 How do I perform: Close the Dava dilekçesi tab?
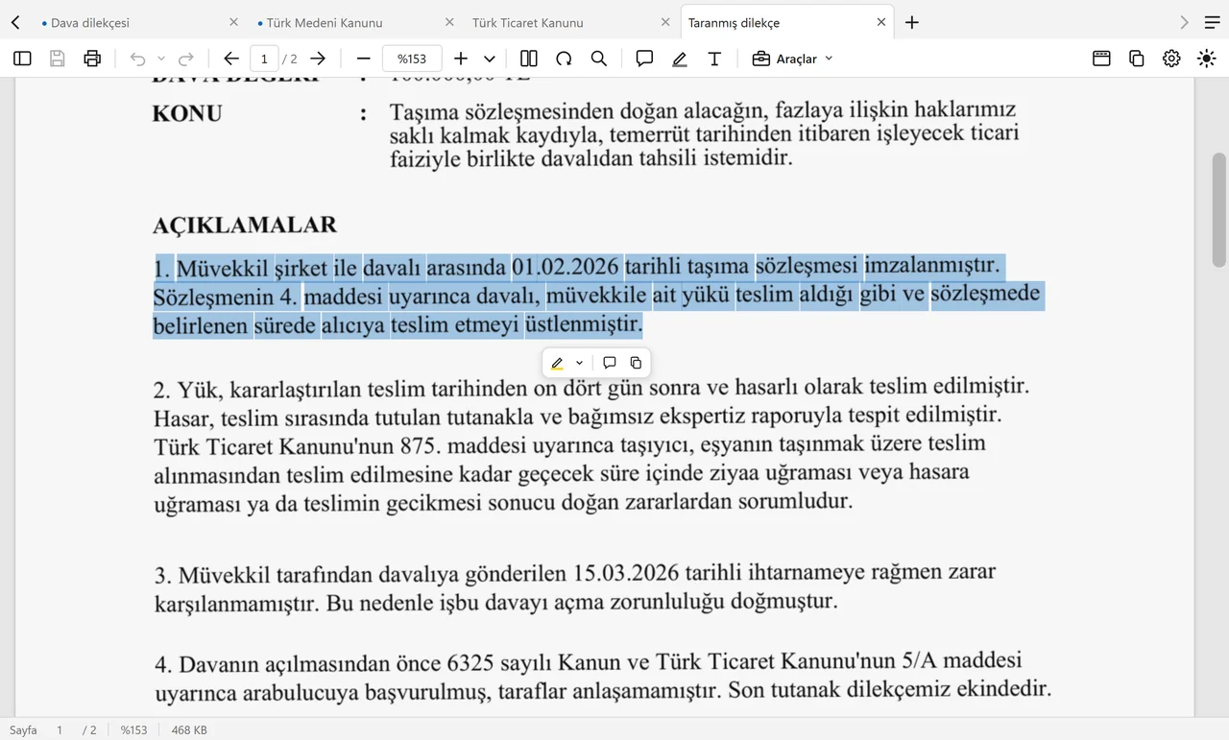click(x=233, y=22)
